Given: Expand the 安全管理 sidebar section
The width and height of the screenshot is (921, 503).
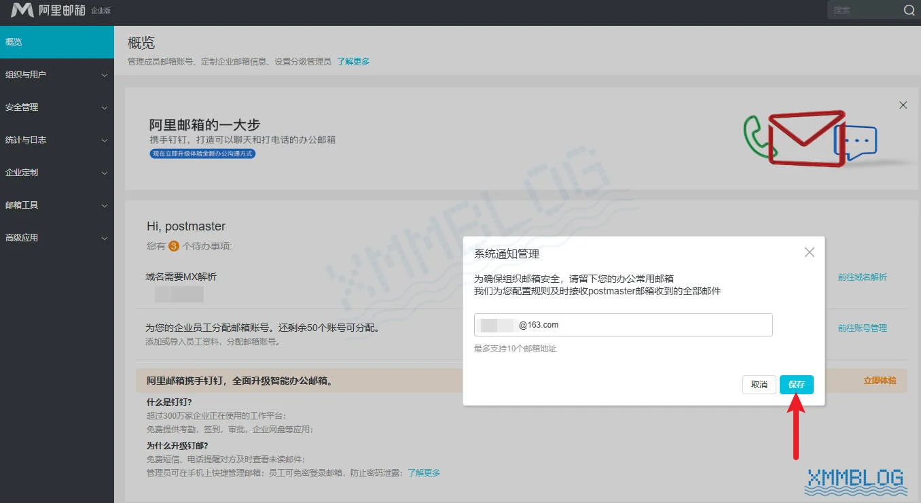Looking at the screenshot, I should coord(57,107).
